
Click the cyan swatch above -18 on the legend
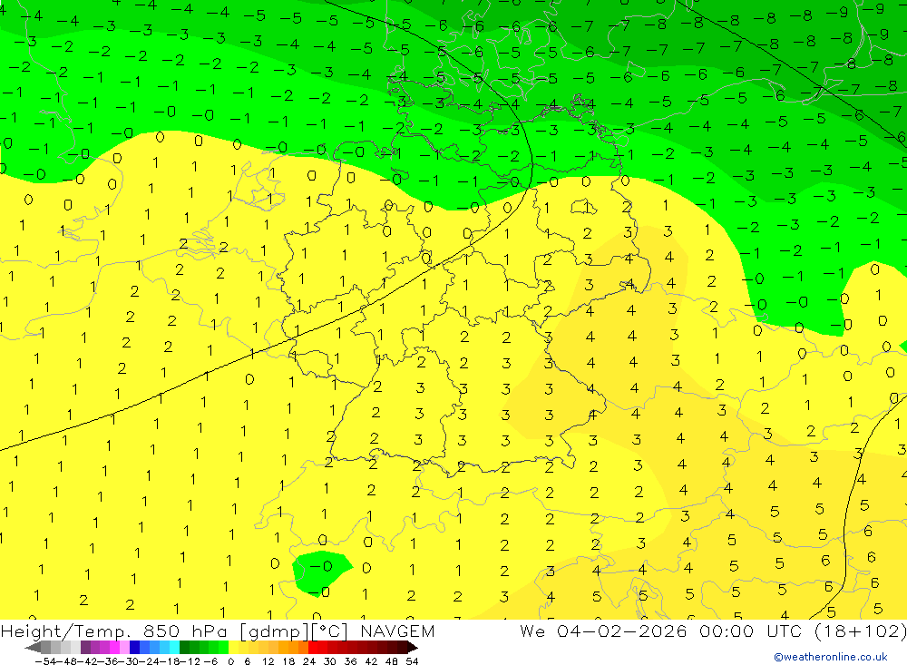(x=174, y=648)
